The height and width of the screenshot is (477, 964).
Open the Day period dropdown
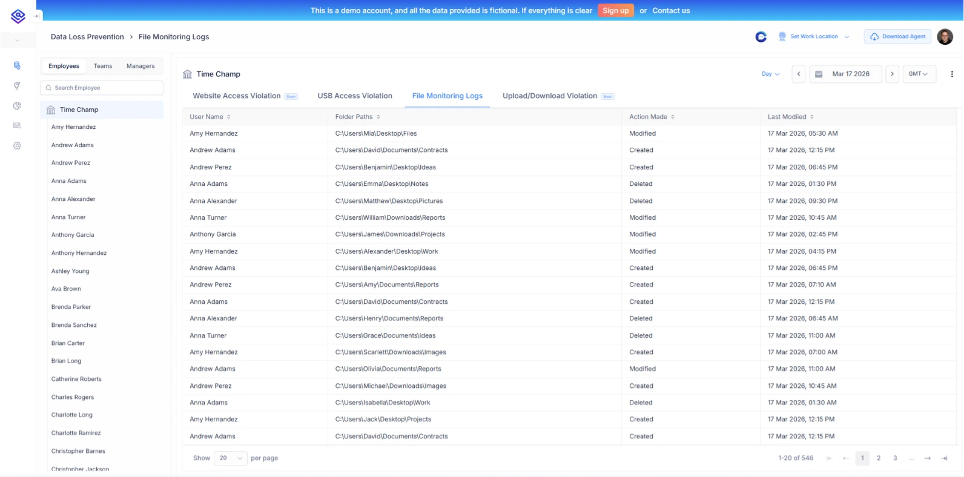[x=770, y=74]
